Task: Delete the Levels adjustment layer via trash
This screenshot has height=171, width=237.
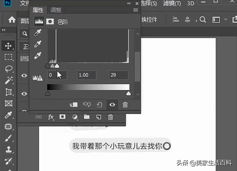Action: [125, 104]
